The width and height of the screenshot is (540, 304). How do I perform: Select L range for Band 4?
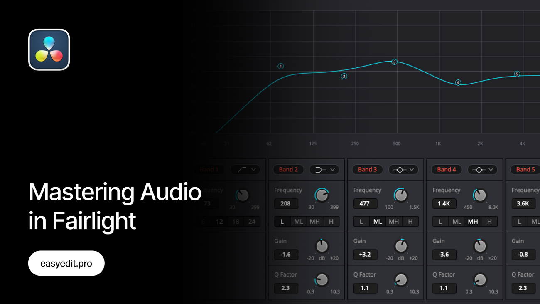[x=440, y=222]
